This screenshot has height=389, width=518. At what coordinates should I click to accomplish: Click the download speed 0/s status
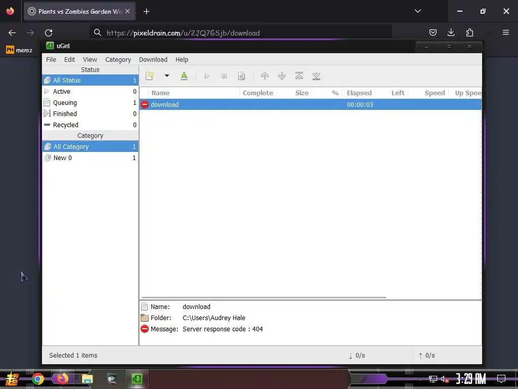[x=357, y=356]
